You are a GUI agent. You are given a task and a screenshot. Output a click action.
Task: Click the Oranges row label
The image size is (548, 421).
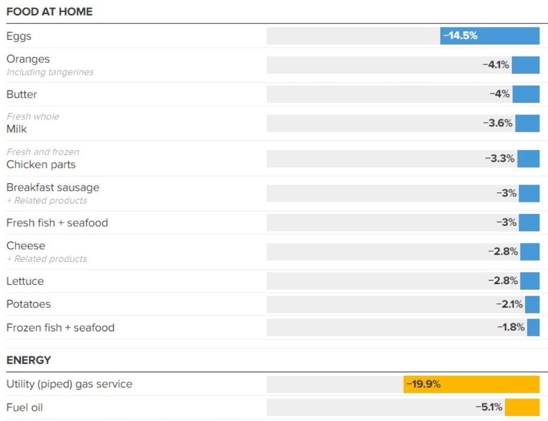point(28,59)
